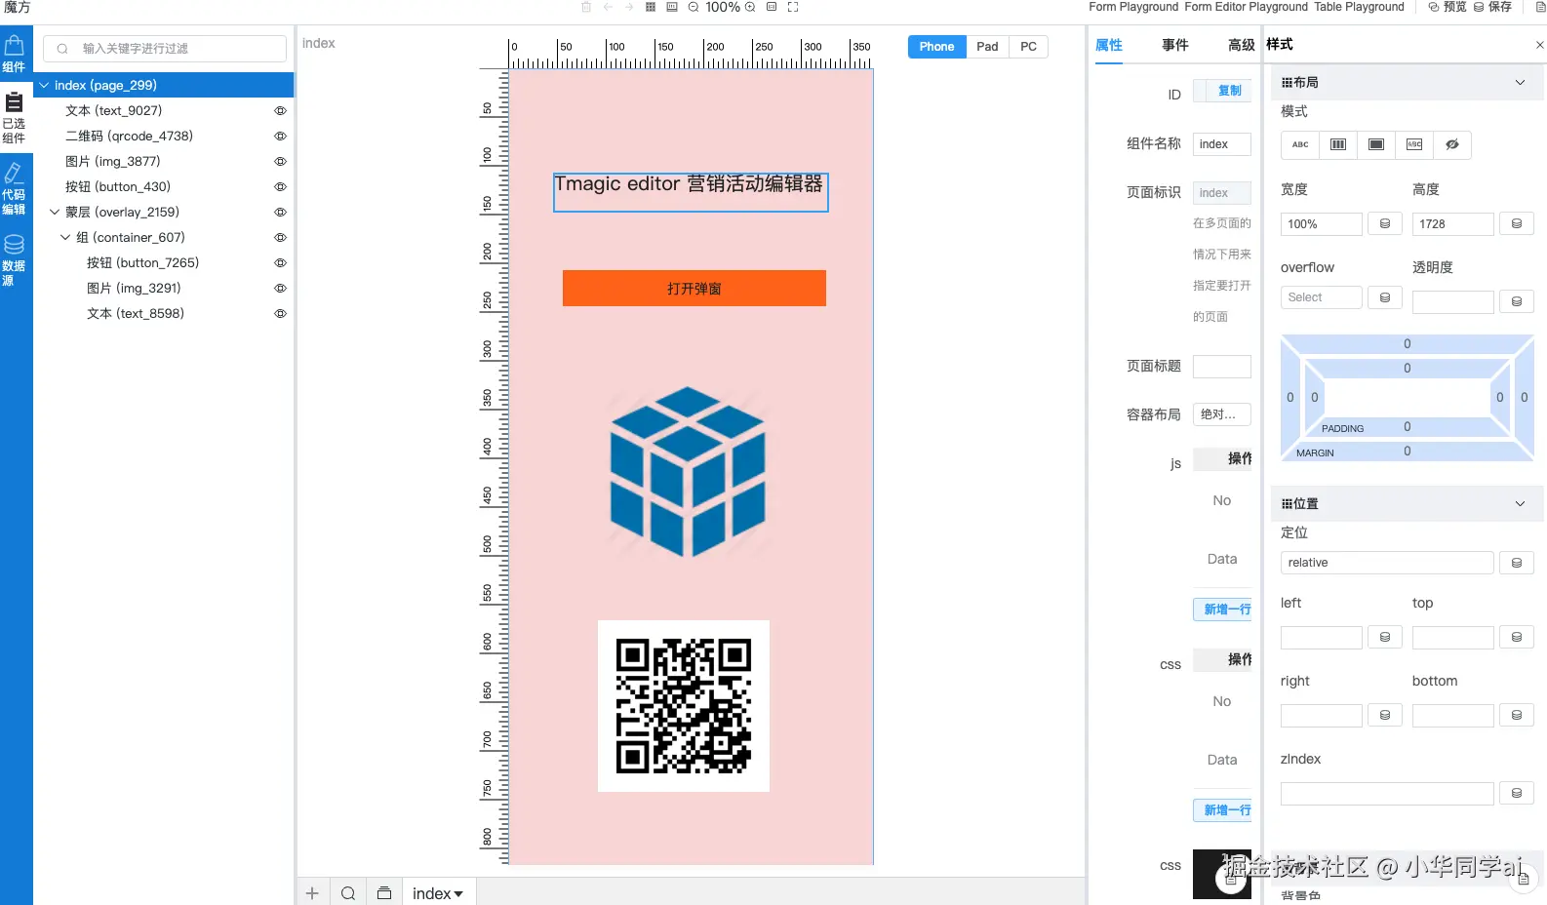Toggle visibility of 组 (container_607)
Viewport: 1547px width, 905px height.
280,238
